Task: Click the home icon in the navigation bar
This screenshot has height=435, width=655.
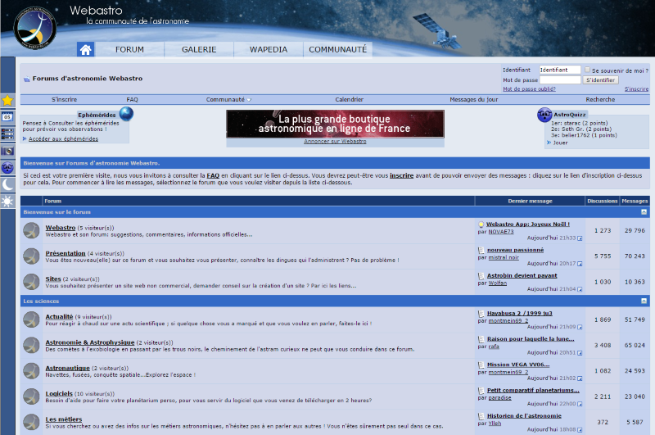Action: 86,49
